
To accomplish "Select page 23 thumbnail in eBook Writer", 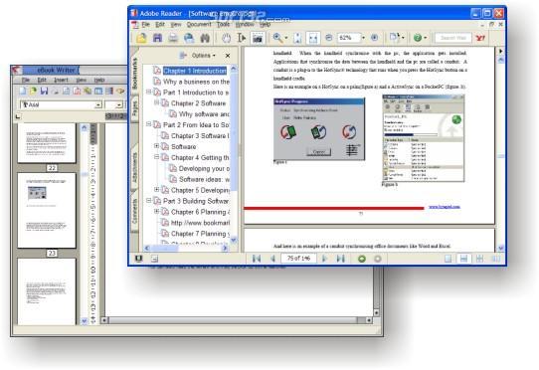I will point(47,211).
